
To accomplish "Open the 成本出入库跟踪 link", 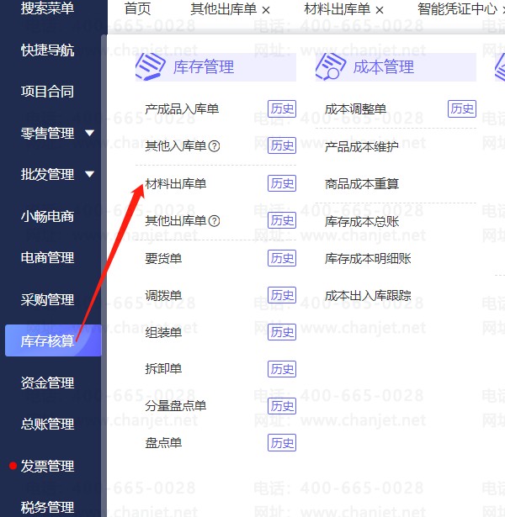I will 368,296.
